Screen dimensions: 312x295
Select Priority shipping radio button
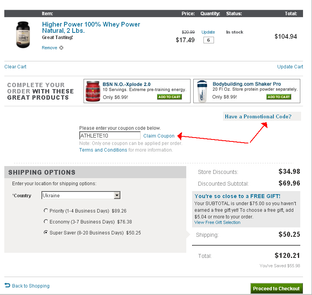click(46, 211)
